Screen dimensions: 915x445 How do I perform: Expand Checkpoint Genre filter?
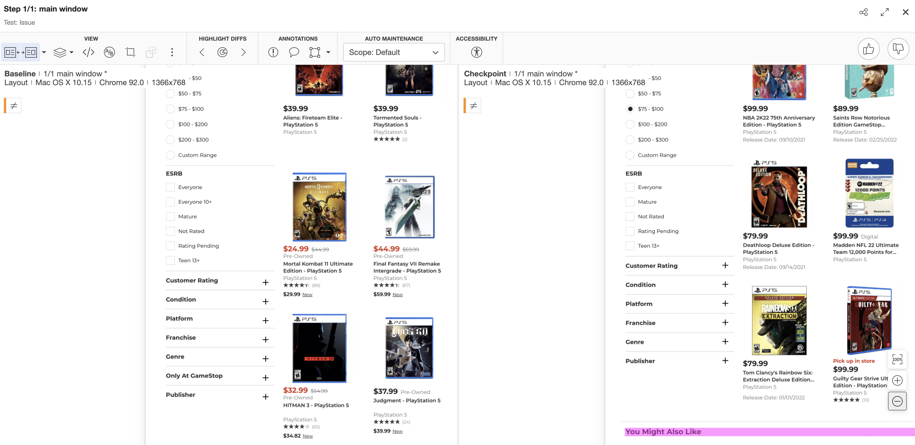click(x=725, y=341)
